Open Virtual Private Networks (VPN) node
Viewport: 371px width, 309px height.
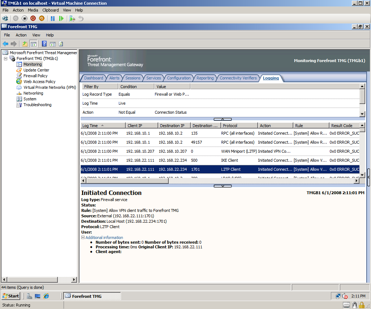click(x=50, y=87)
